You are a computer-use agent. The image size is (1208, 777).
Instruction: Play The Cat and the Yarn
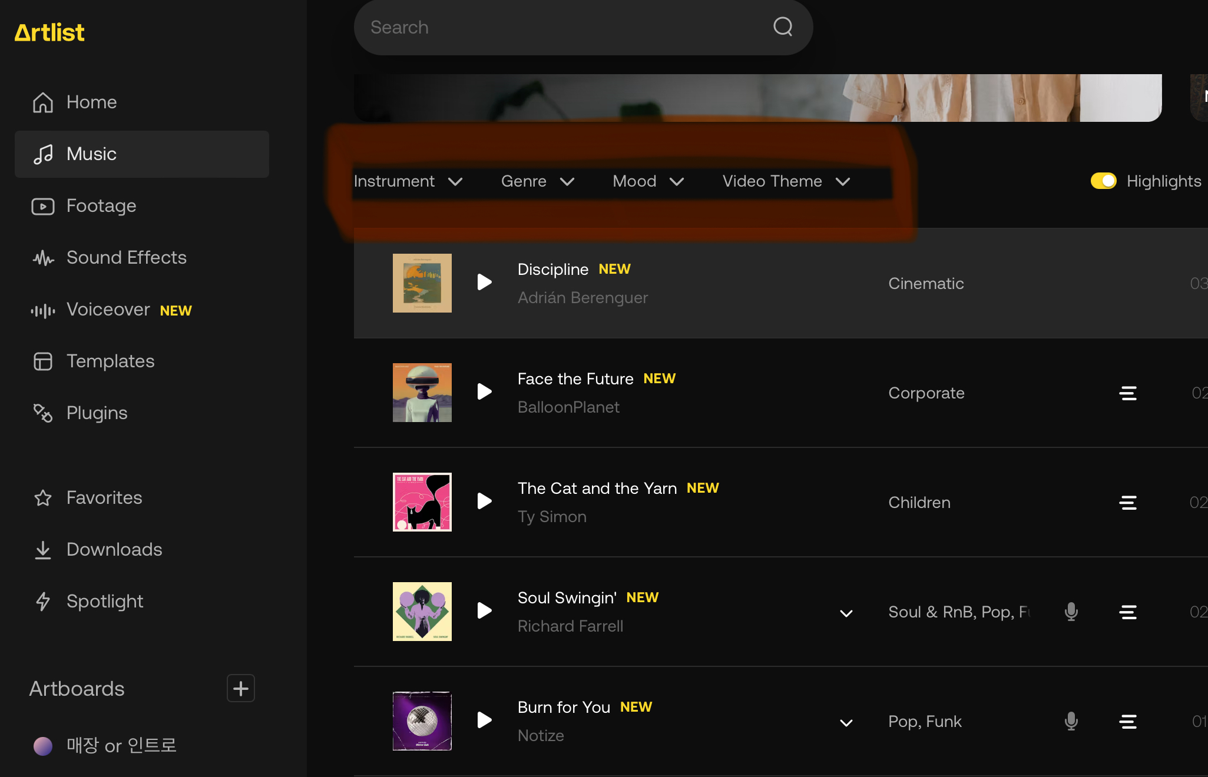pyautogui.click(x=484, y=501)
